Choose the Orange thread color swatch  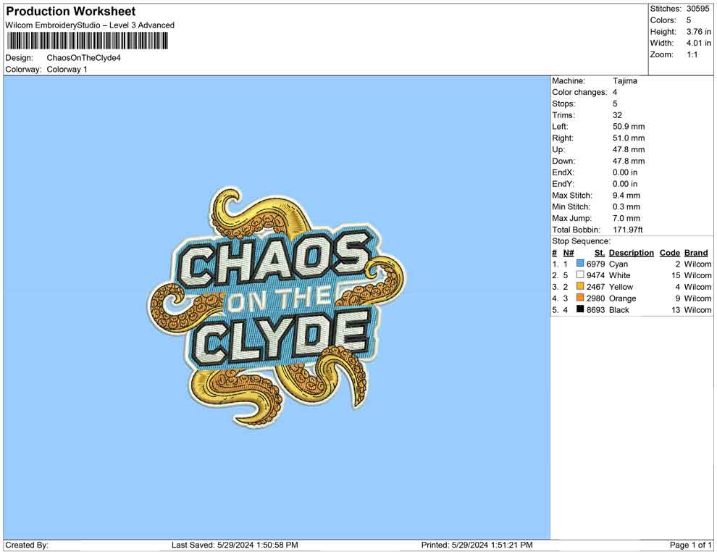(x=580, y=298)
